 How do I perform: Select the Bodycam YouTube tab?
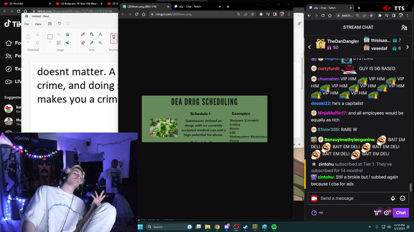[79, 4]
